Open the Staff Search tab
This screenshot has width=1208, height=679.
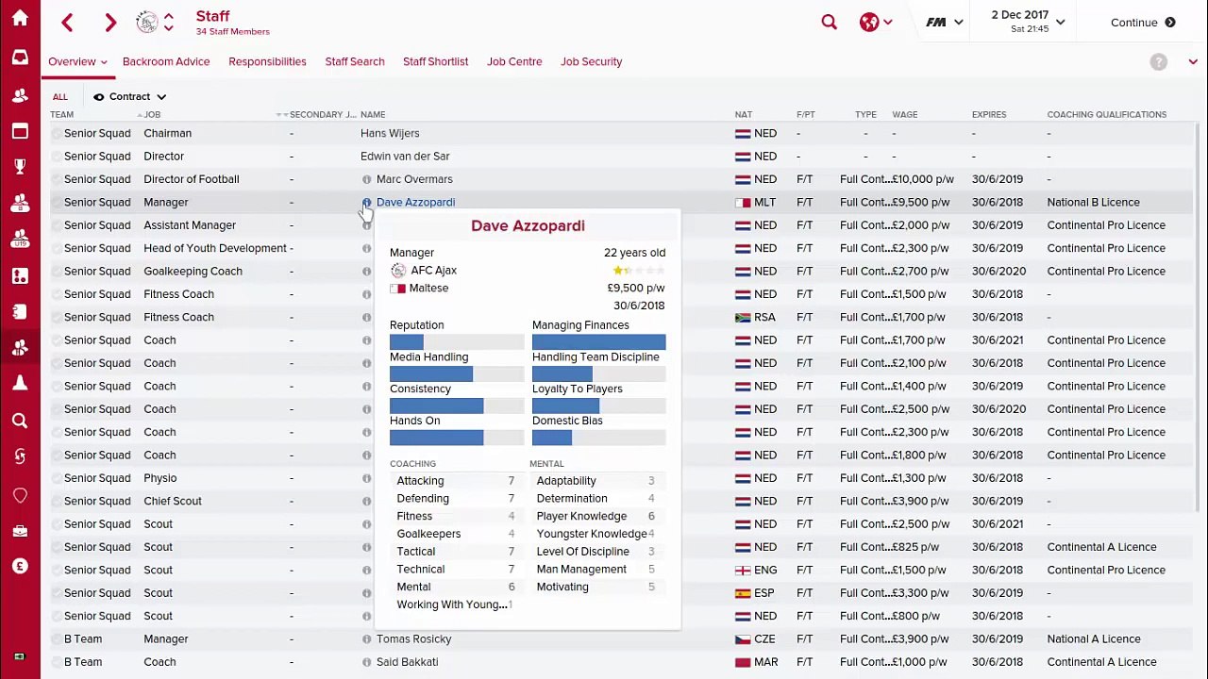[x=355, y=61]
